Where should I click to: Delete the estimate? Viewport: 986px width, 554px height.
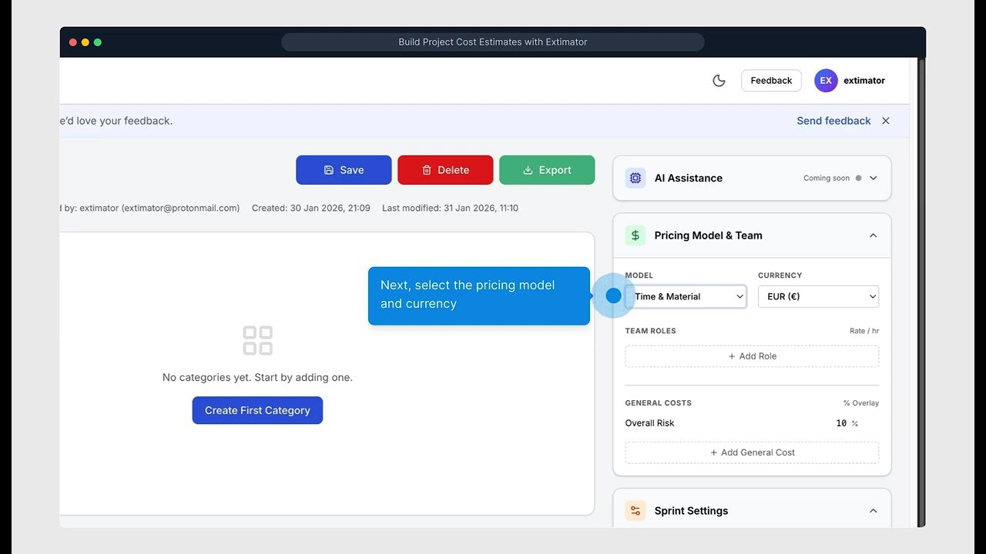point(445,170)
